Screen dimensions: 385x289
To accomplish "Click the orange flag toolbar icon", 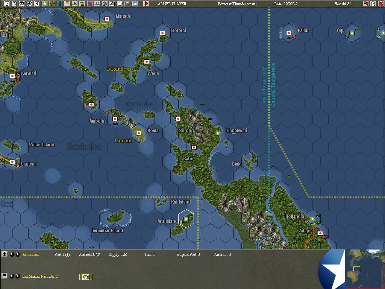I will click(67, 4).
